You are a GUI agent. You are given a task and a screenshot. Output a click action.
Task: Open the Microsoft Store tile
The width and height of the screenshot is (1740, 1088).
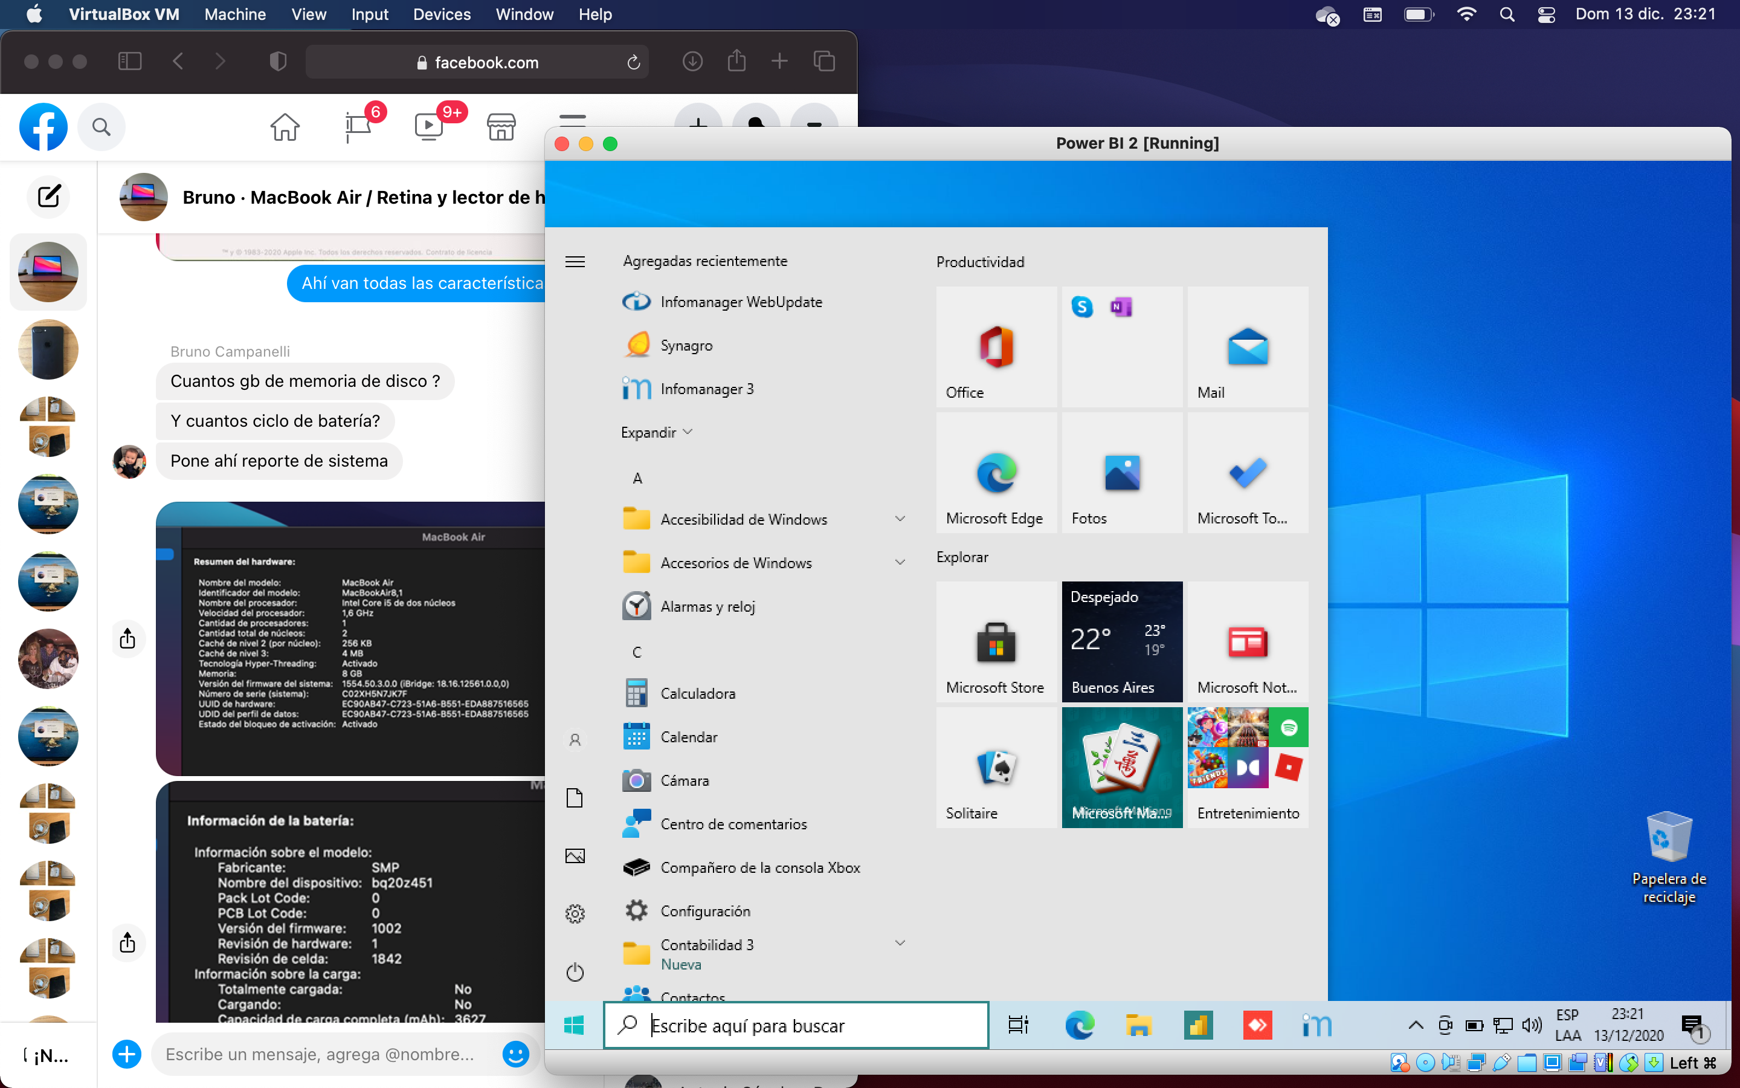(996, 642)
